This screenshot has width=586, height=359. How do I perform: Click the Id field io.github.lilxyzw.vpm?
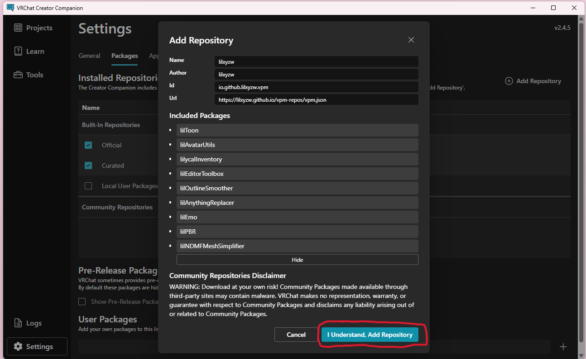point(316,87)
